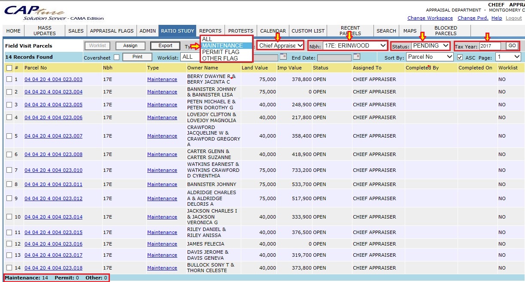Open the Page number dropdown
This screenshot has height=282, width=525.
tap(508, 57)
